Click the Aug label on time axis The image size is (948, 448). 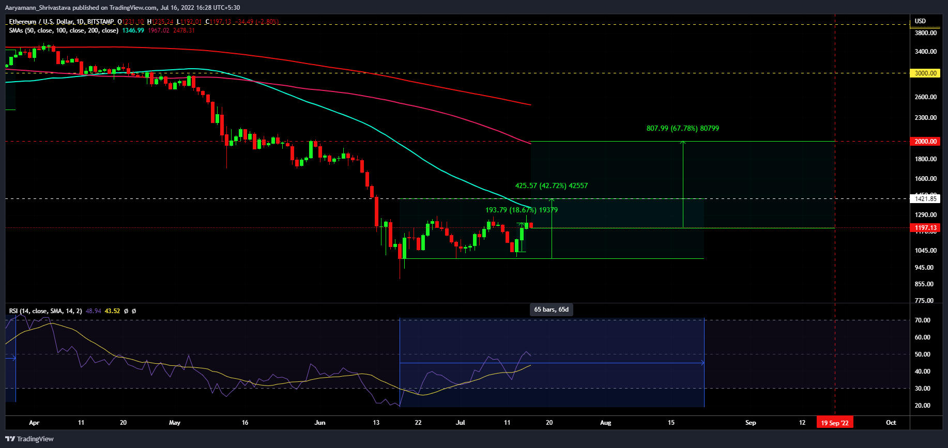605,423
